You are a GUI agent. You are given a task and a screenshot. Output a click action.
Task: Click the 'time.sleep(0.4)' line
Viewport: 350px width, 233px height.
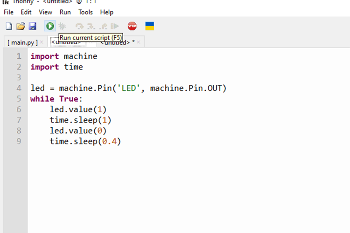click(85, 141)
